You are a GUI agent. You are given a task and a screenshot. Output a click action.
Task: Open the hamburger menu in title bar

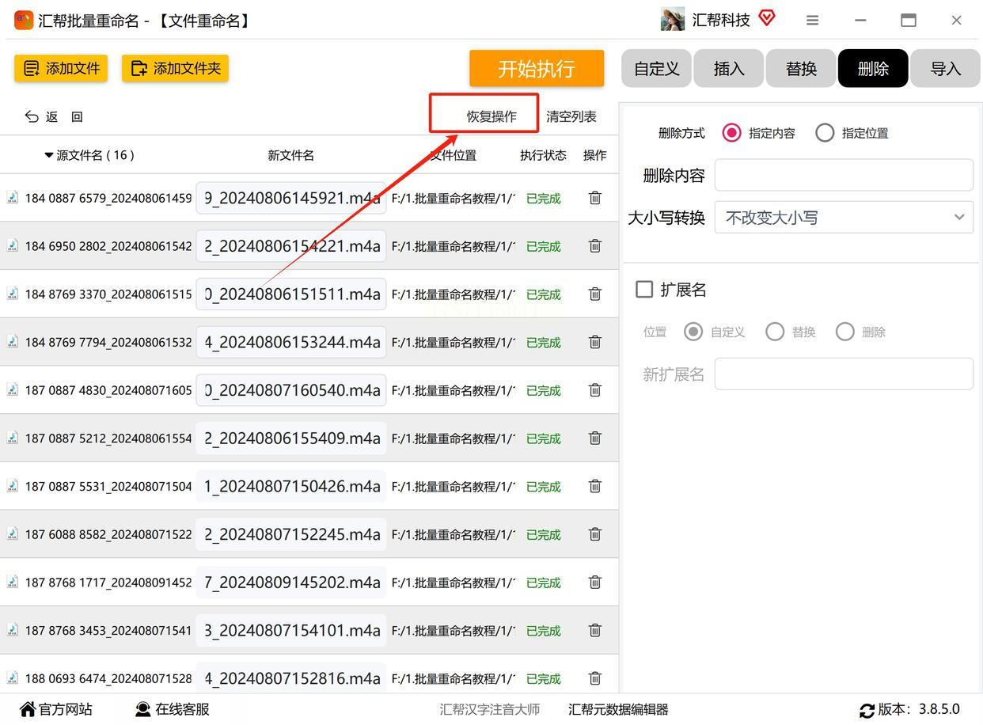point(812,21)
